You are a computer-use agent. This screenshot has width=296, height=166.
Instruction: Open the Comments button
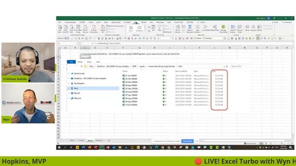pyautogui.click(x=287, y=22)
